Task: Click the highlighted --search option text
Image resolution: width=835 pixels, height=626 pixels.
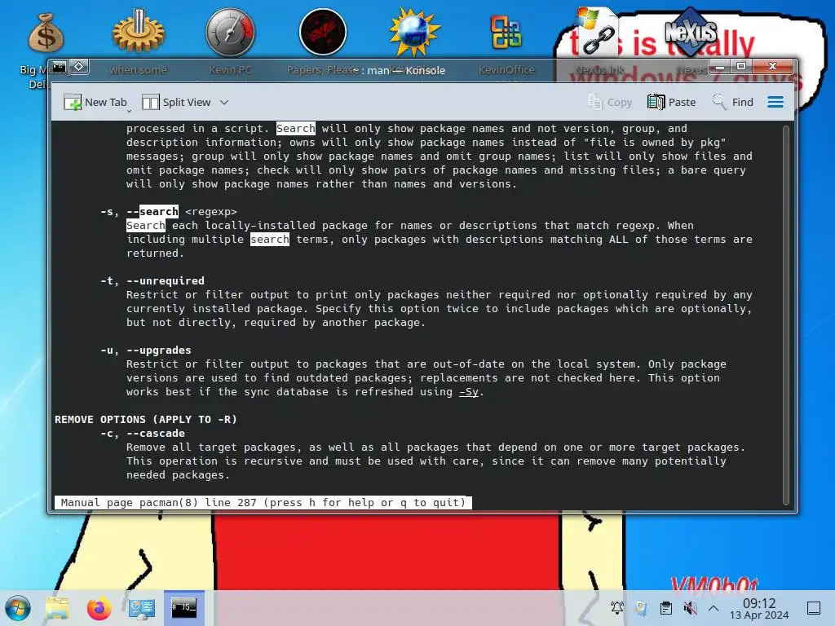Action: coord(152,212)
